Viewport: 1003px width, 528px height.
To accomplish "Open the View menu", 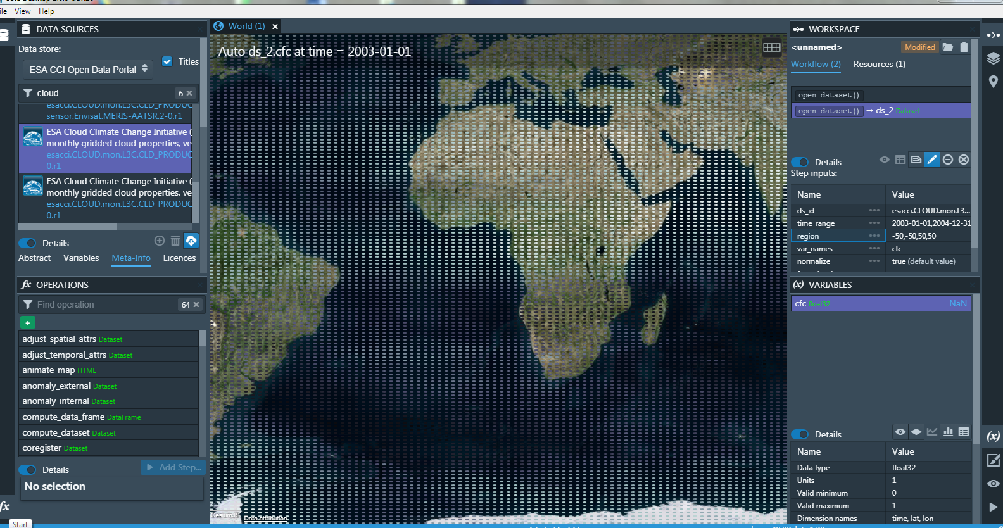I will point(23,11).
